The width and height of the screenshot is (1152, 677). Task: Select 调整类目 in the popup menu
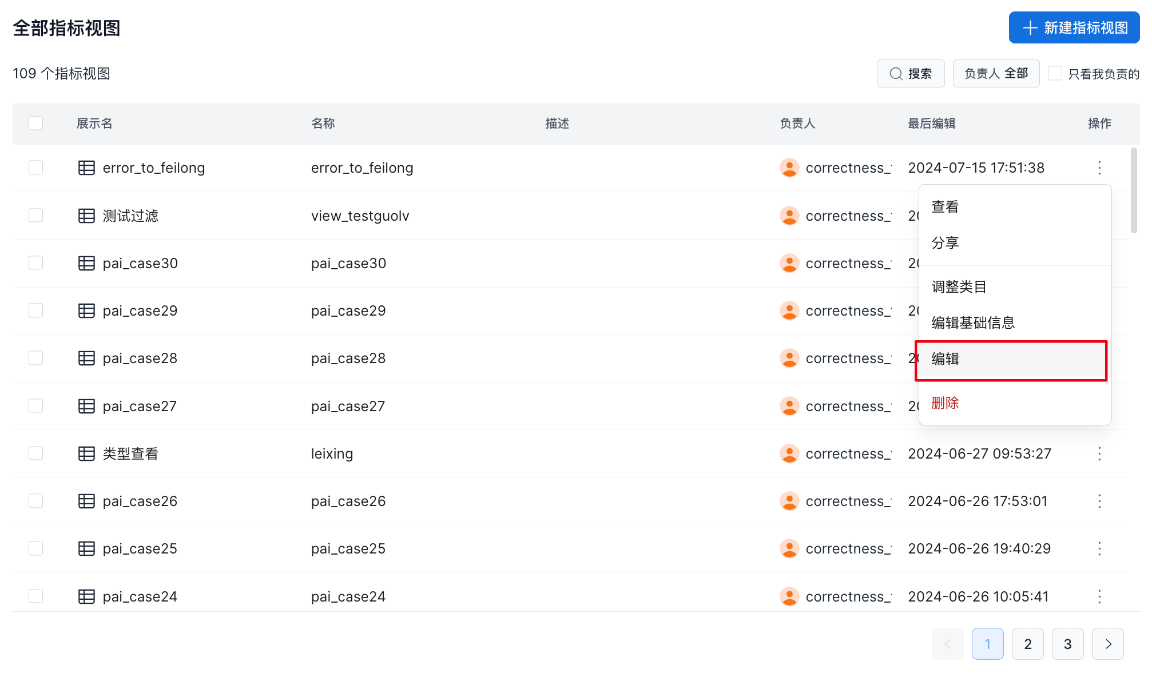pos(959,286)
